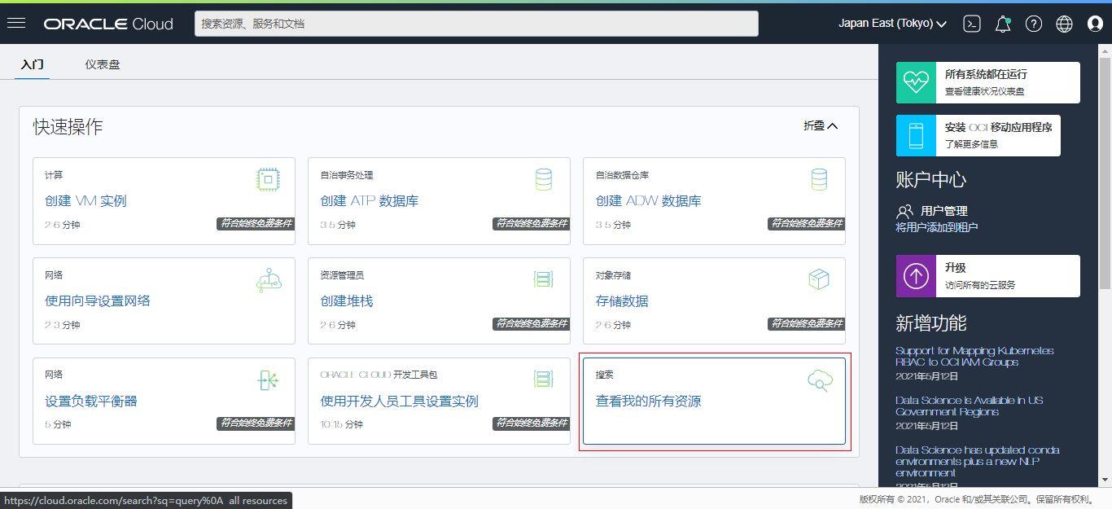
Task: Click the 将用户添加到租户 link
Action: [937, 227]
